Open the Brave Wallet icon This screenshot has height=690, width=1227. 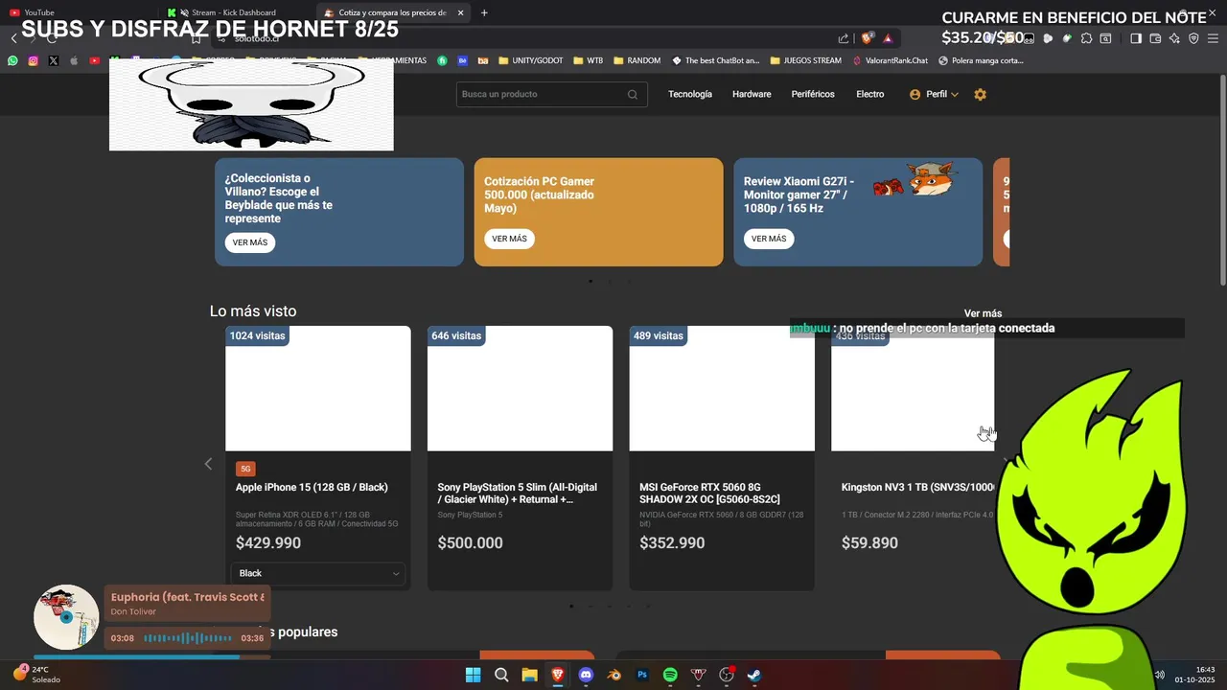coord(1155,38)
